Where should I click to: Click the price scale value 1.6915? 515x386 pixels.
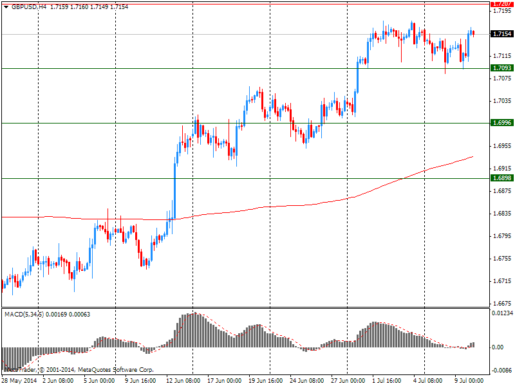tap(502, 169)
